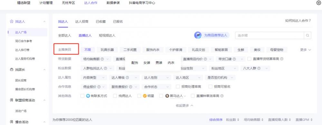The width and height of the screenshot is (322, 125).
Task: Click the icon beside sidebar 找团长
Action: pyautogui.click(x=12, y=70)
